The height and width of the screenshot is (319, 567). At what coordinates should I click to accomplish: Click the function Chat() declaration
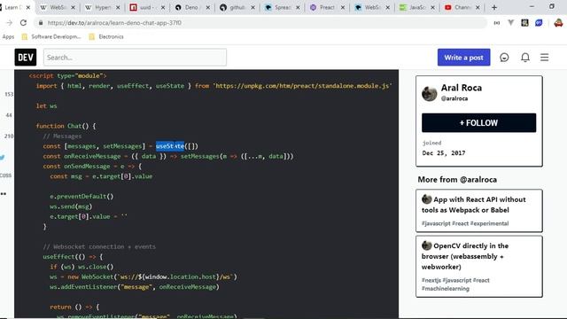click(66, 126)
